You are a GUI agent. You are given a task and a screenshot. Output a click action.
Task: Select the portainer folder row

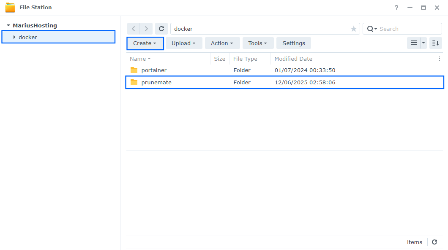153,70
